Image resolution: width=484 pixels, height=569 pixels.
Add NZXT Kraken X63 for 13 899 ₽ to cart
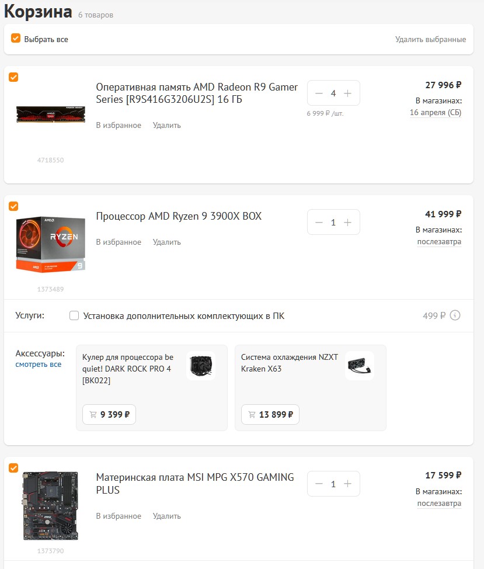point(270,414)
